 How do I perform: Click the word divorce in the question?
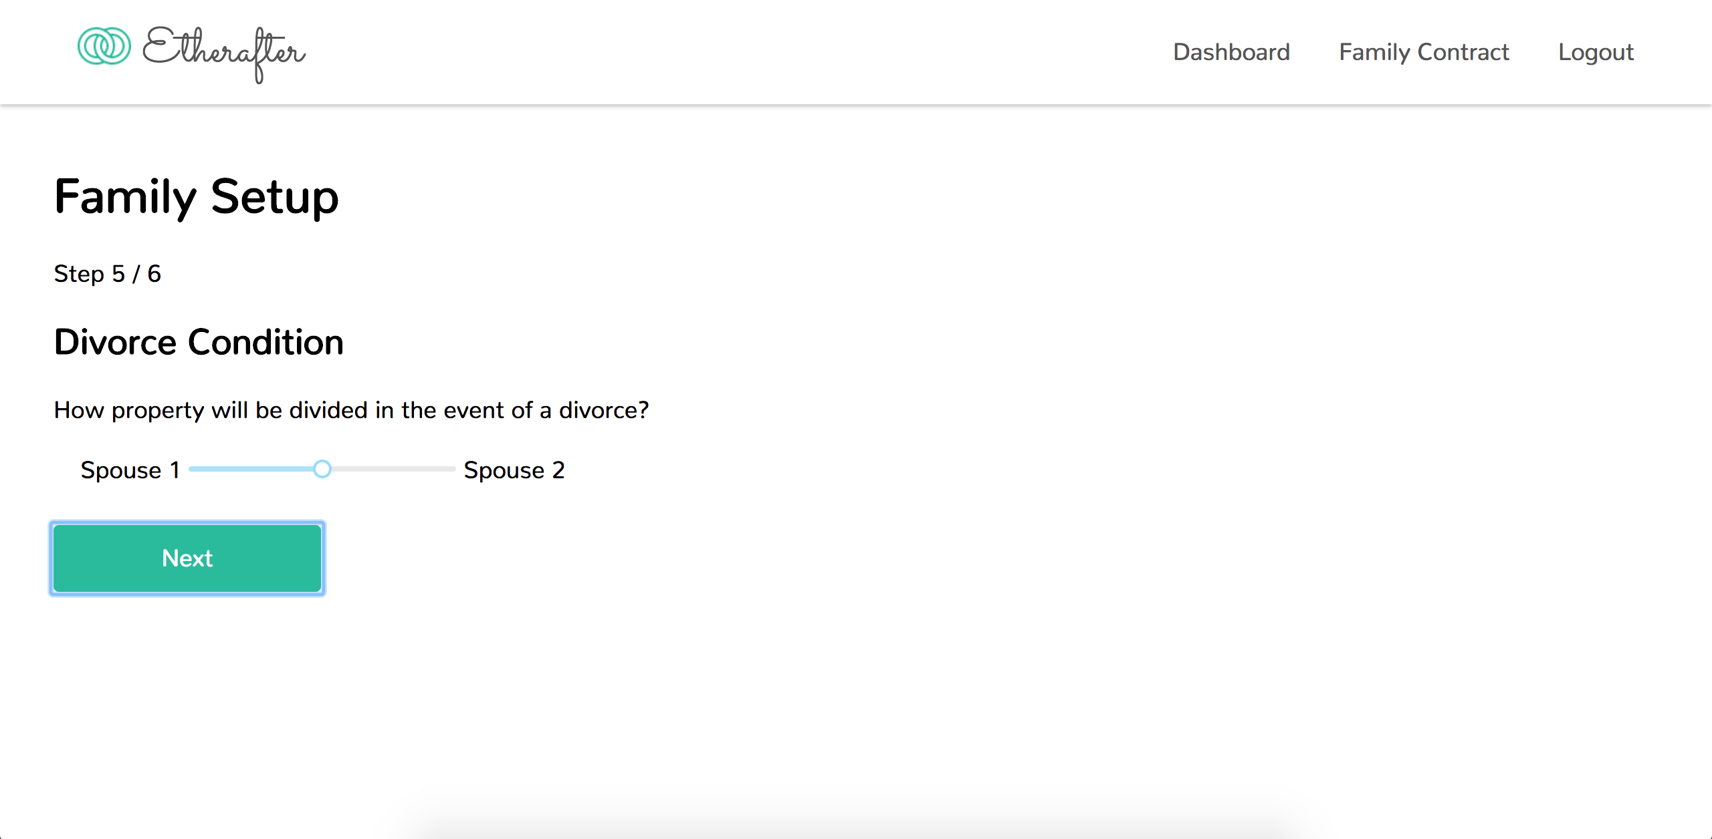pos(599,410)
